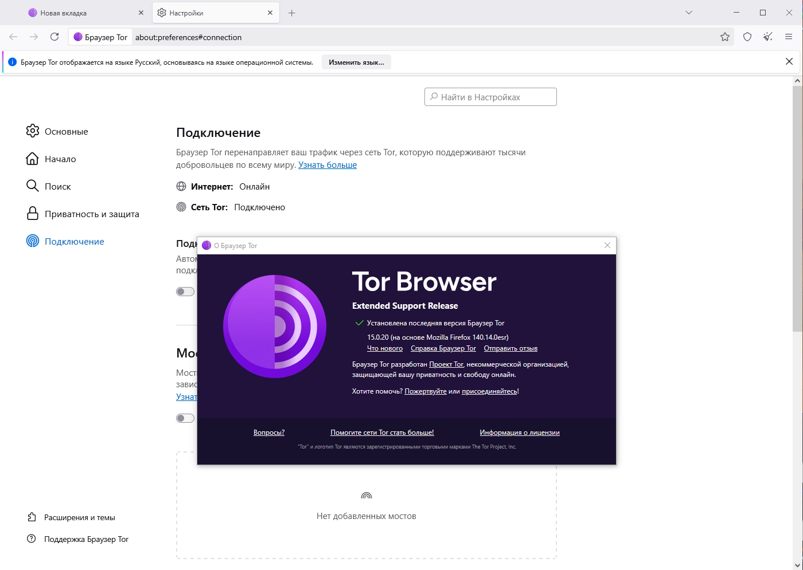
Task: Click the New Identity broom icon
Action: click(x=768, y=37)
